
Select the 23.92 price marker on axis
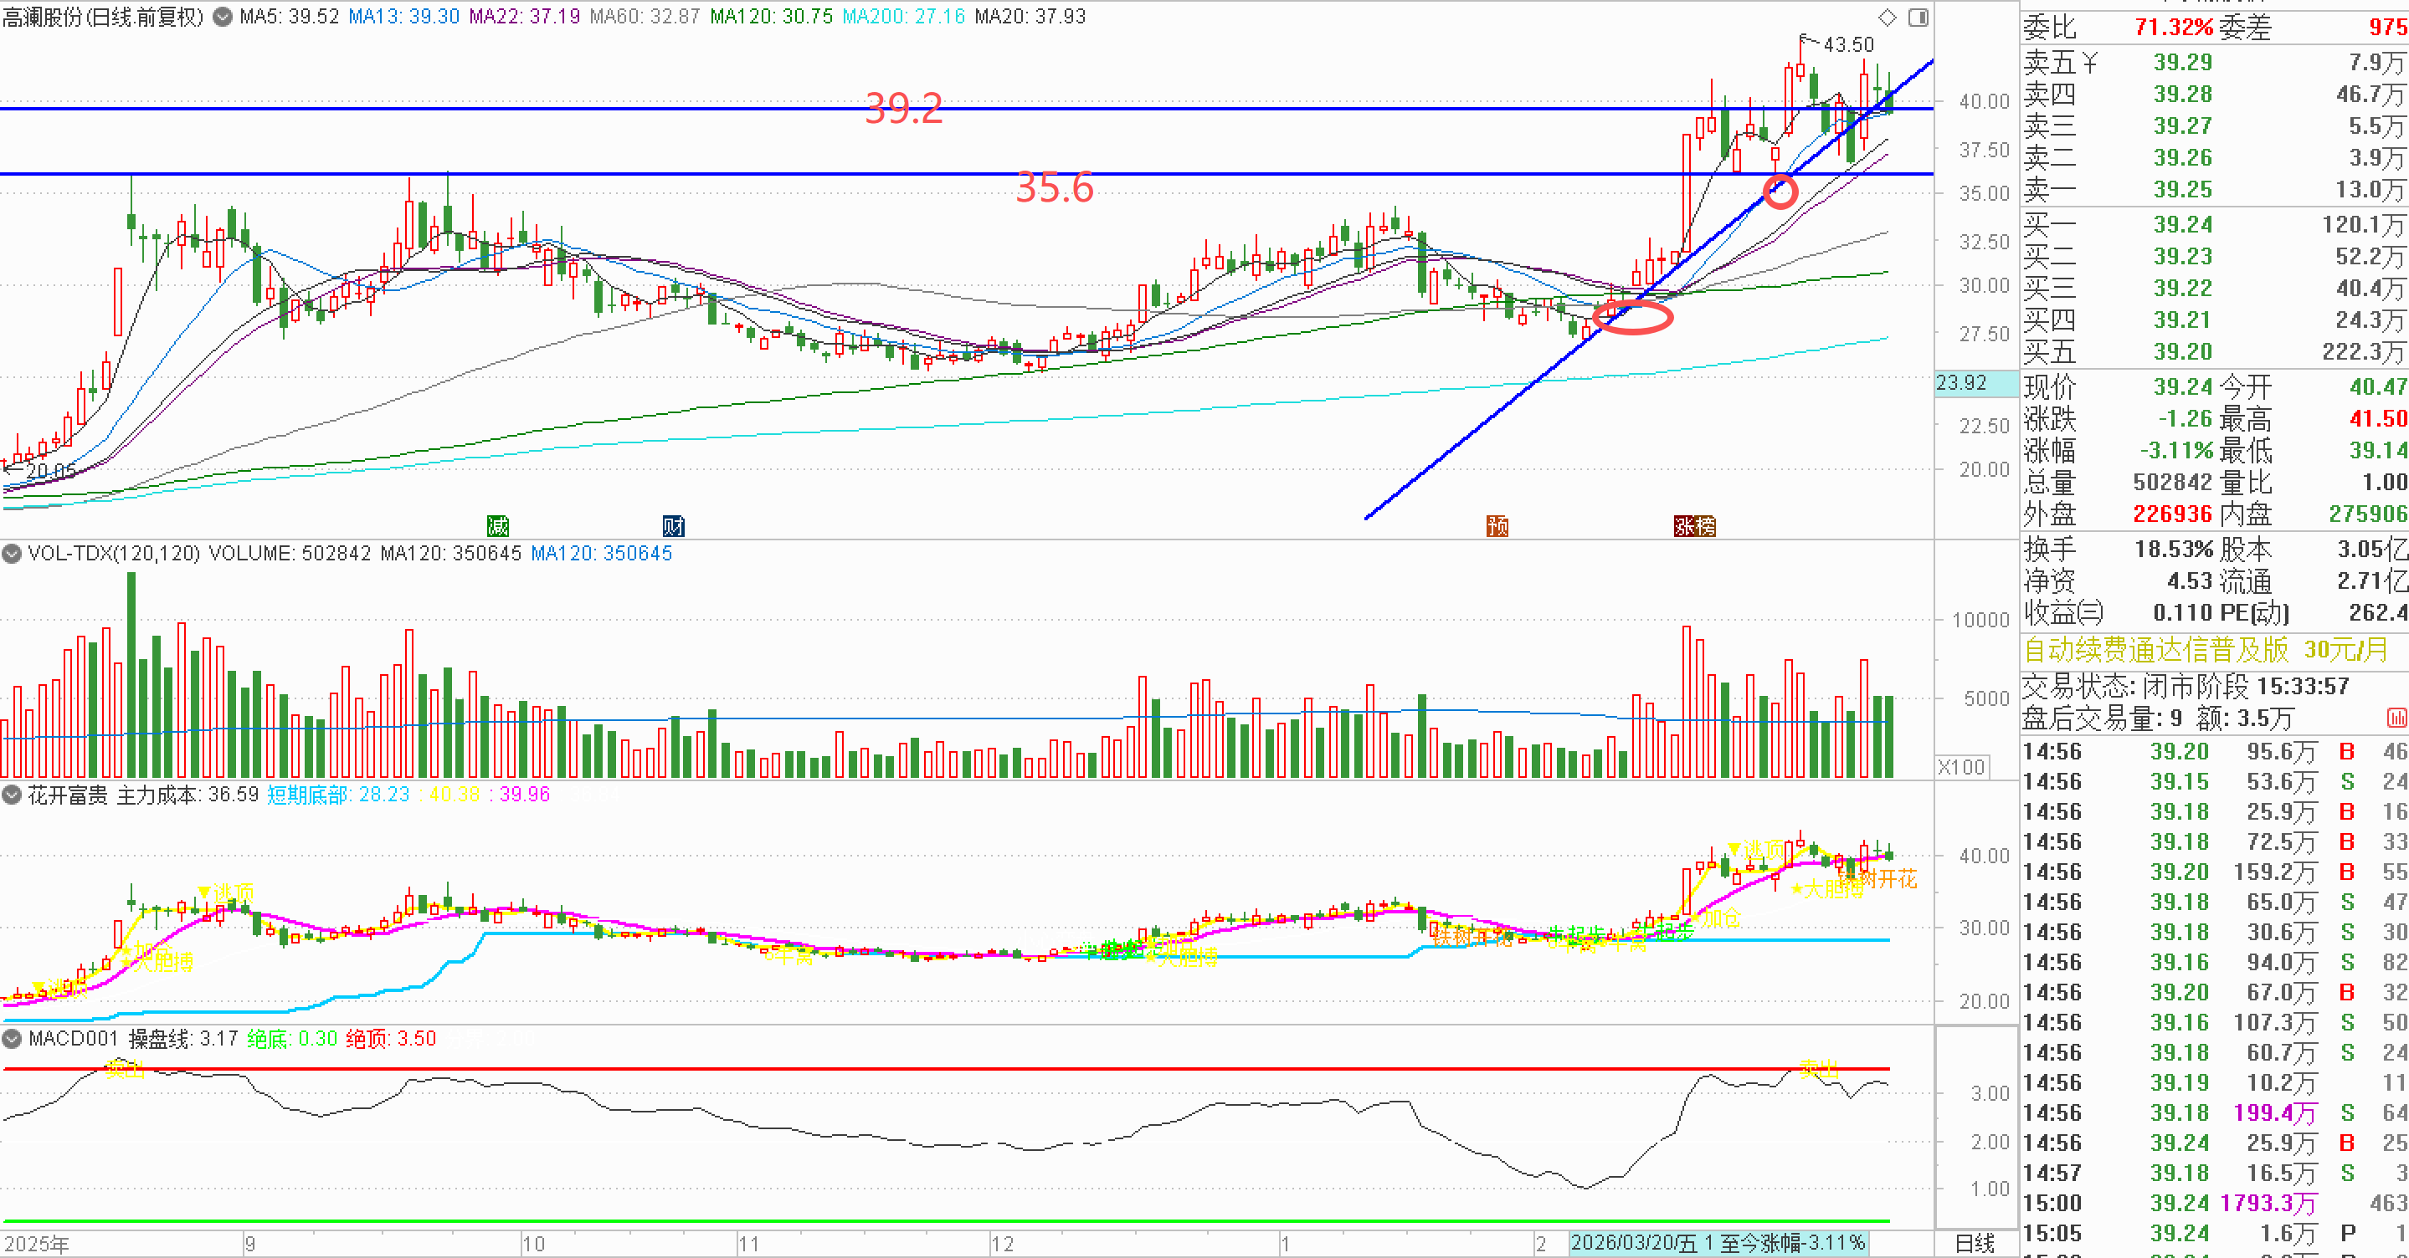click(1962, 382)
